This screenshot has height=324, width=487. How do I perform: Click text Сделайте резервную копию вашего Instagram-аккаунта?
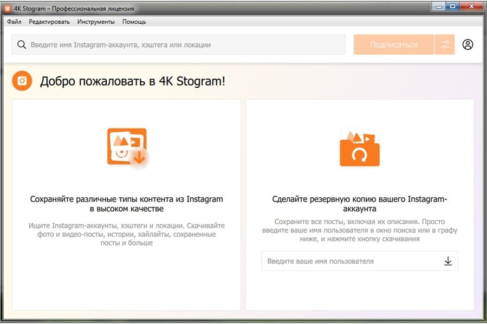[360, 204]
